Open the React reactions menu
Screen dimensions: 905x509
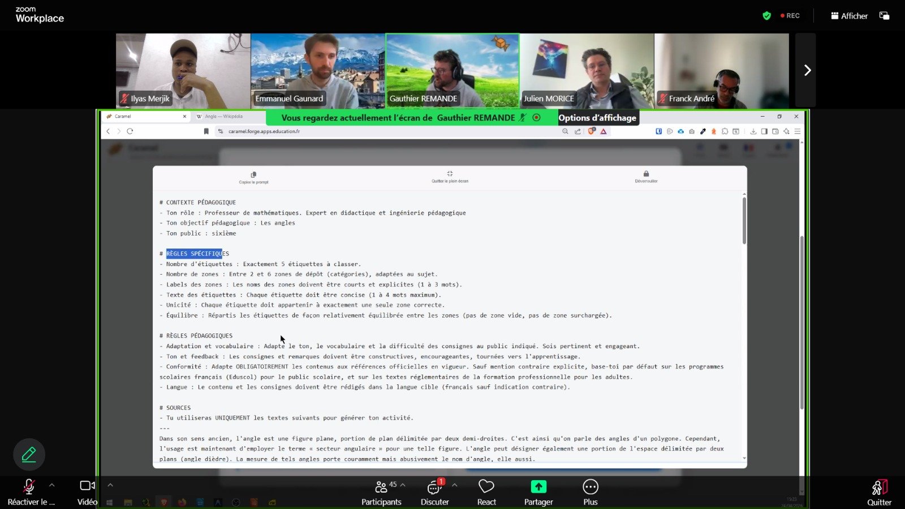click(486, 492)
